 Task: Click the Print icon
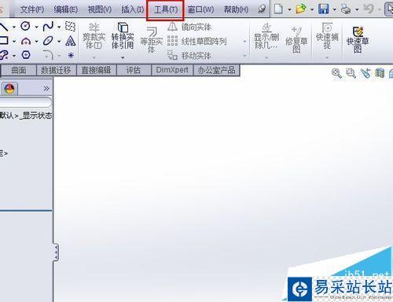tap(346, 9)
